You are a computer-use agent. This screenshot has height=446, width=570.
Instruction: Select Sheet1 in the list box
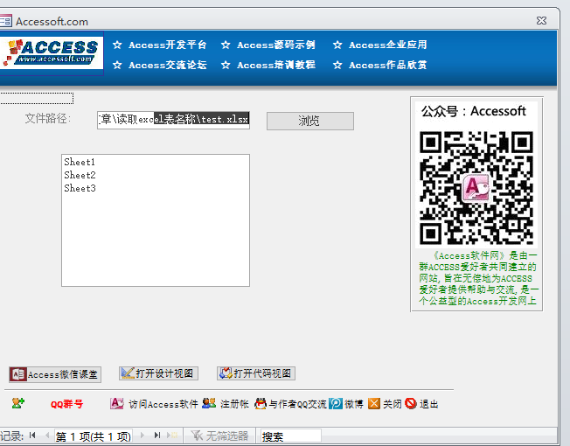coord(156,162)
